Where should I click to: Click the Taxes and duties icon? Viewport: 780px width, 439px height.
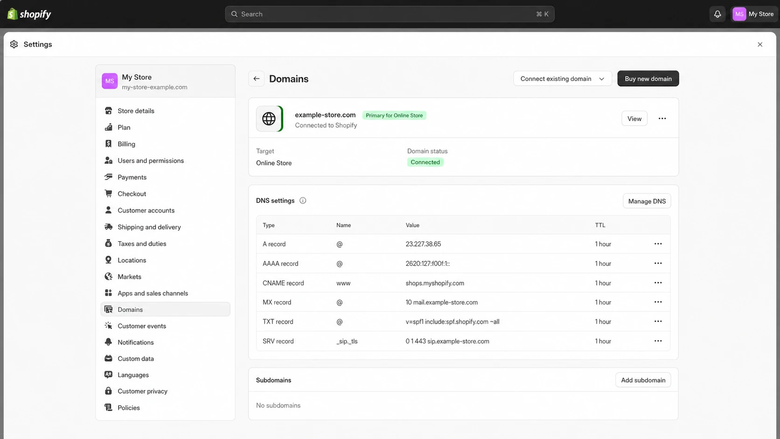pos(108,244)
